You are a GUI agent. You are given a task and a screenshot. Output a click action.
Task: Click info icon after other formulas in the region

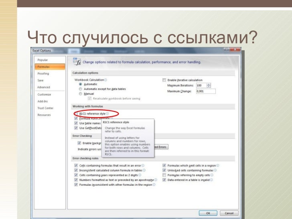[154, 185]
